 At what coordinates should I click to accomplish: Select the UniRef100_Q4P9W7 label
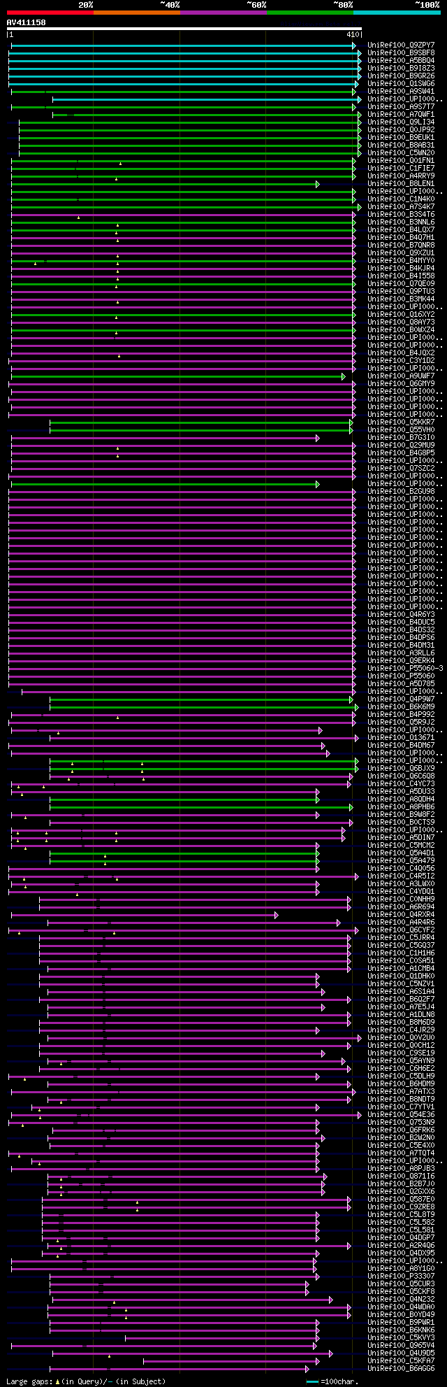point(401,699)
